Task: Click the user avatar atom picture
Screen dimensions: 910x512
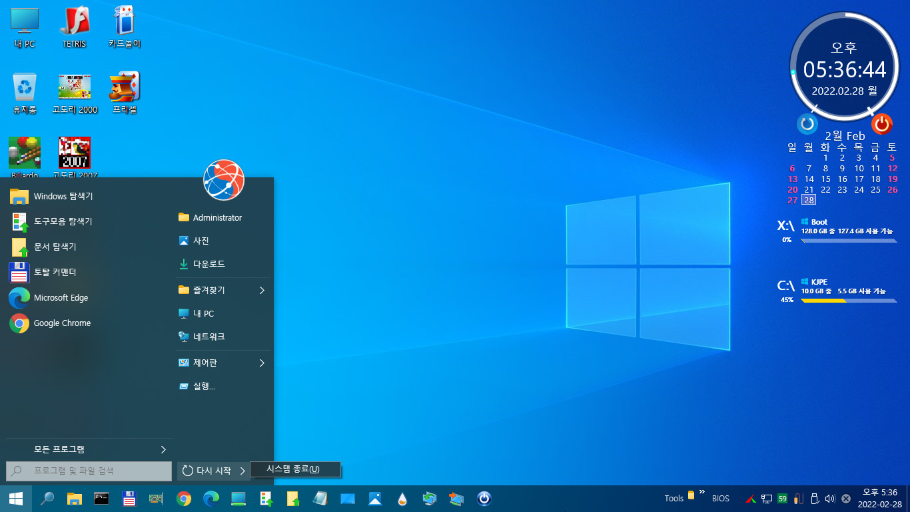Action: (224, 180)
